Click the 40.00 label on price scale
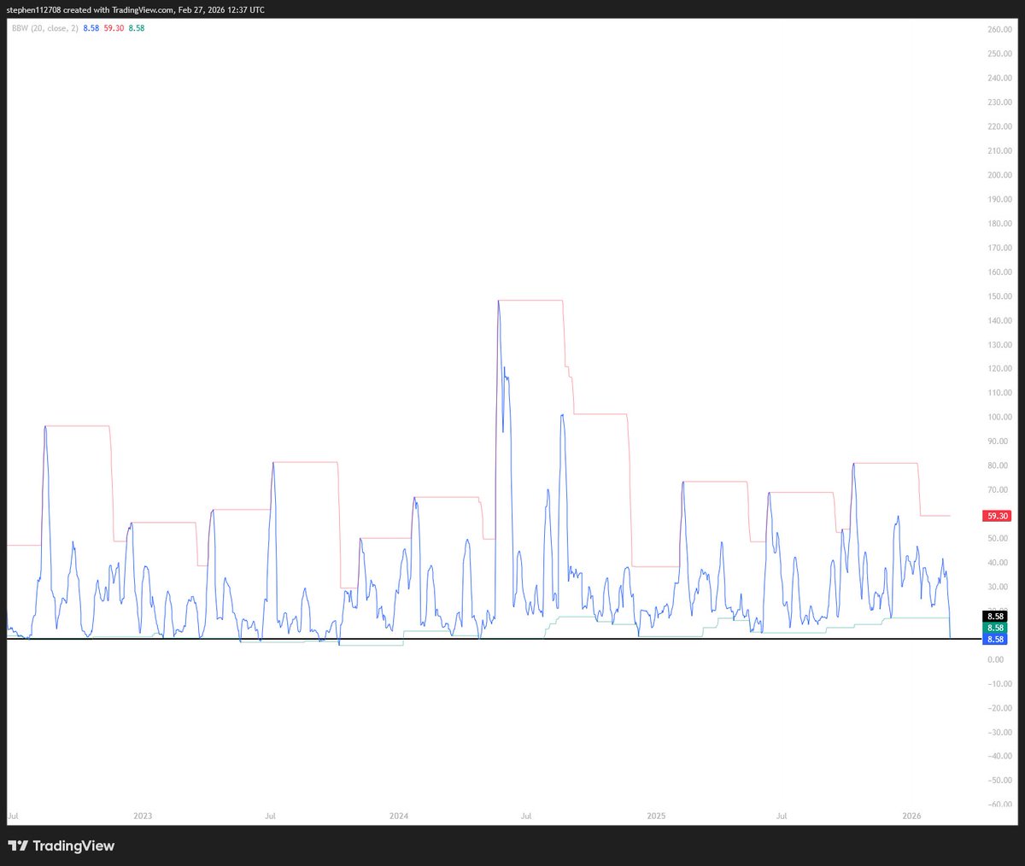The width and height of the screenshot is (1025, 866). pyautogui.click(x=998, y=563)
